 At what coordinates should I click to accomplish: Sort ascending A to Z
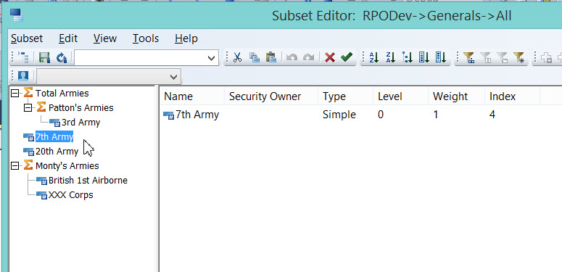point(374,57)
